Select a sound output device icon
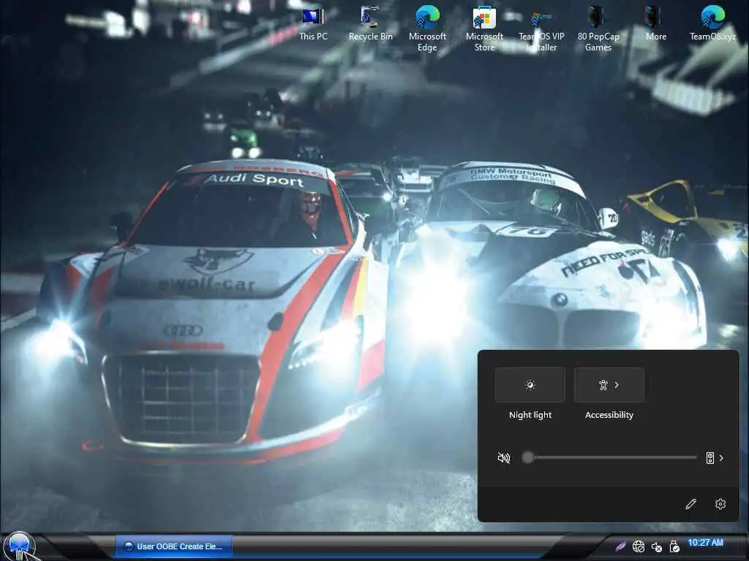 pos(710,458)
